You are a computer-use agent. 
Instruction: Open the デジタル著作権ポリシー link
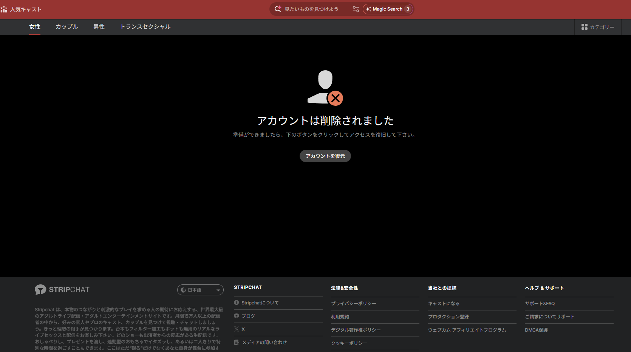(356, 330)
